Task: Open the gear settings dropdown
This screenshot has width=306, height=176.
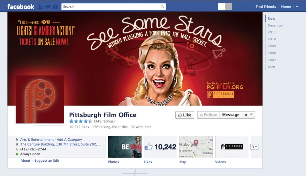Action: (248, 115)
